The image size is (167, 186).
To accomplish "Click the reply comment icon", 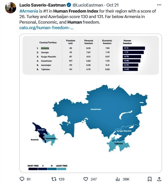I will click(22, 179).
